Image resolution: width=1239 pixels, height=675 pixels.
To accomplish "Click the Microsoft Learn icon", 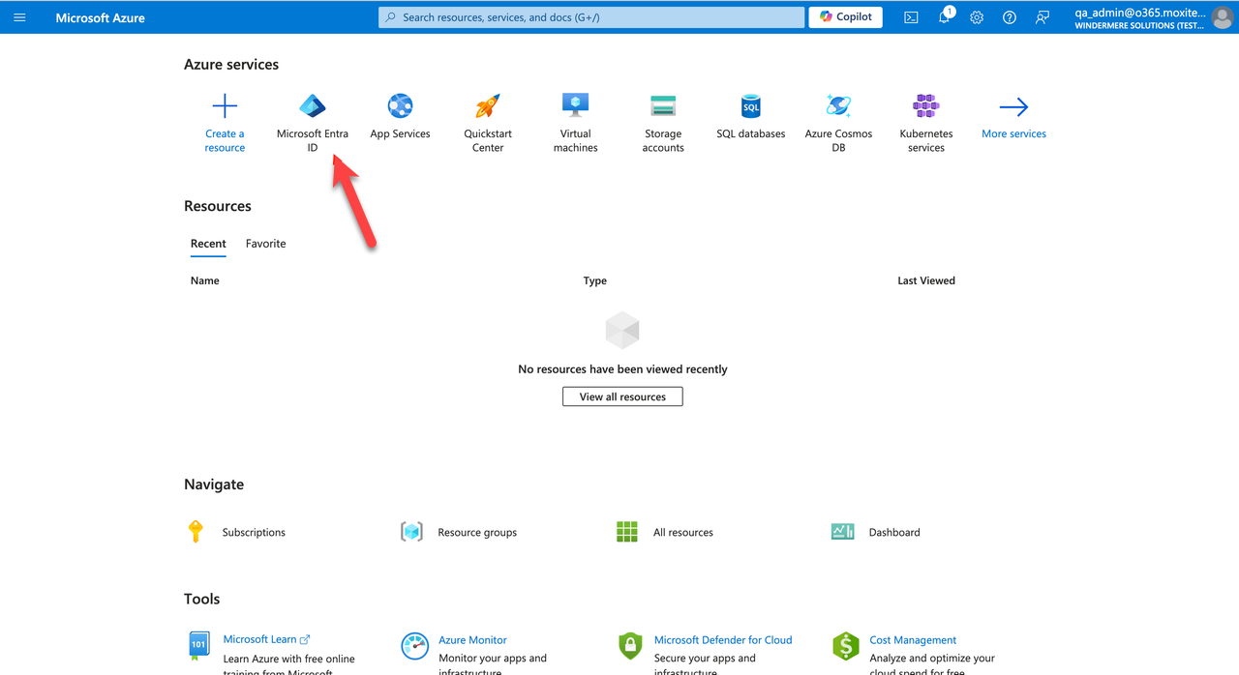I will pyautogui.click(x=198, y=644).
